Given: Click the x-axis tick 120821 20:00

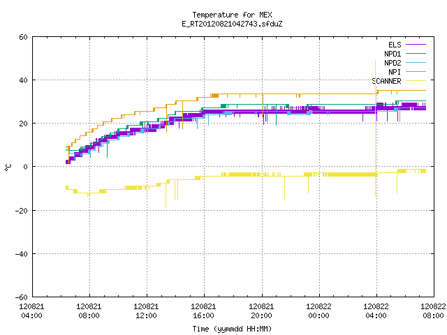Looking at the screenshot, I should click(261, 311).
